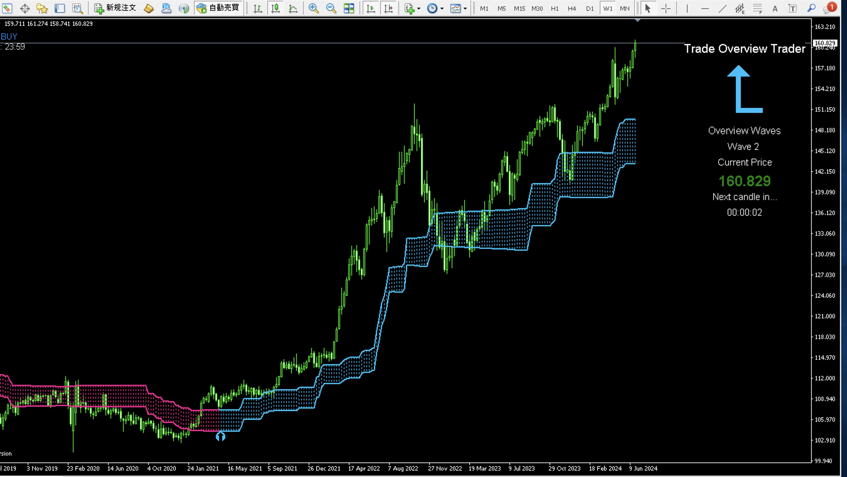Toggle the 自動売買 auto trading button
The width and height of the screenshot is (847, 477).
pyautogui.click(x=218, y=8)
